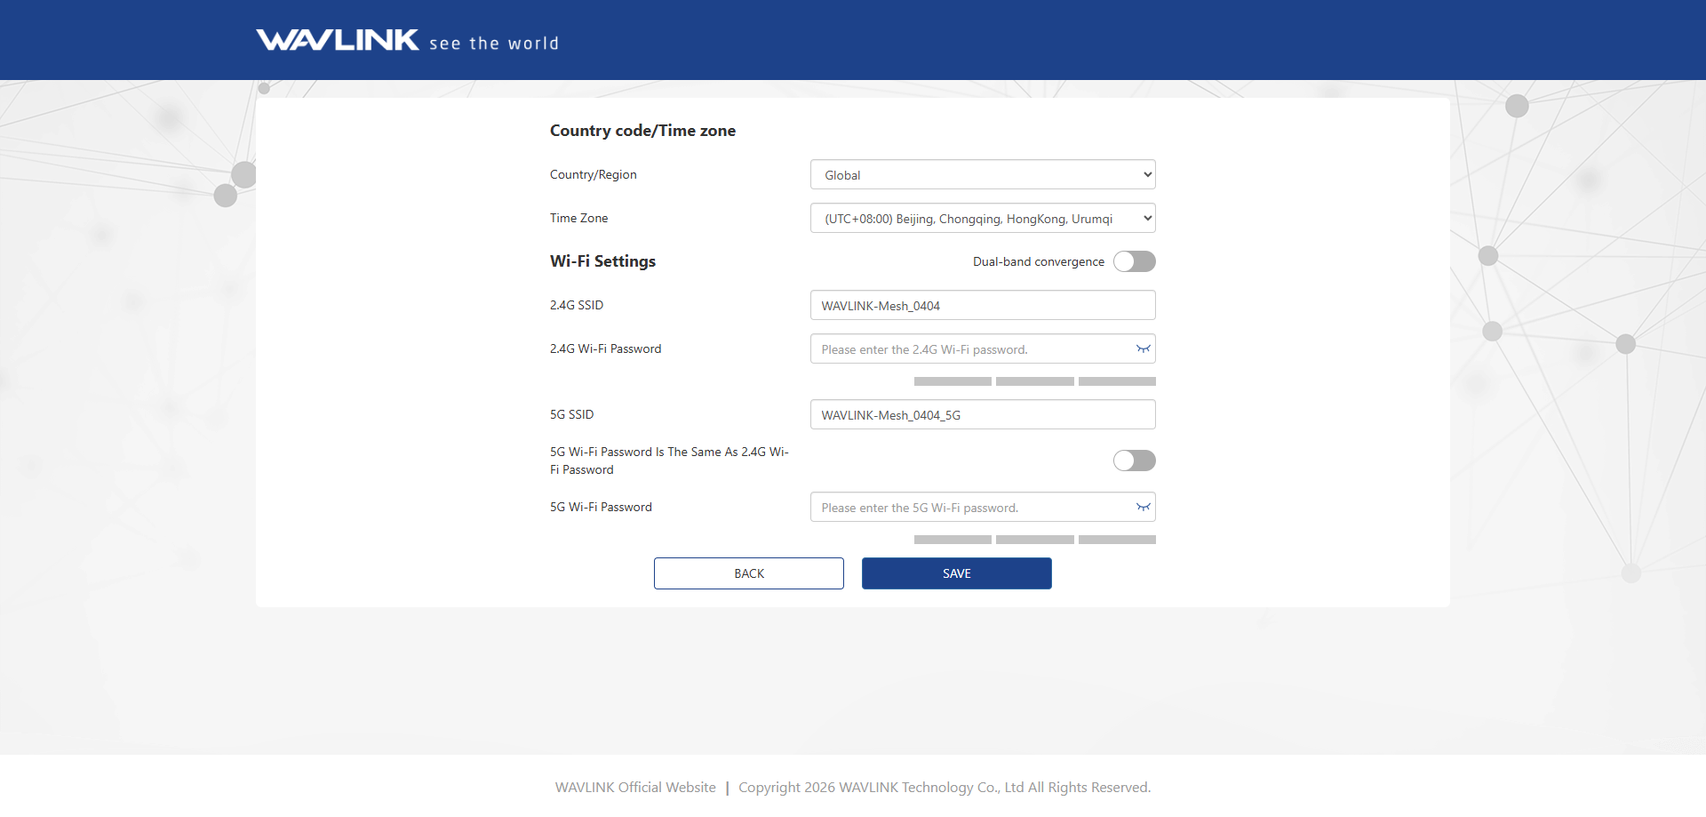Open the Time Zone dropdown
1706x817 pixels.
tap(983, 219)
